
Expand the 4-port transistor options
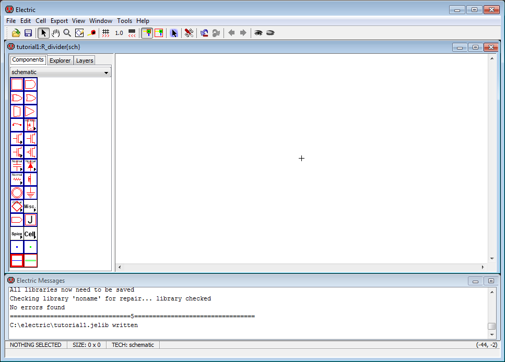(17, 152)
